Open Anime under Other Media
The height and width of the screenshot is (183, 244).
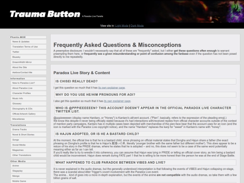click(x=28, y=166)
